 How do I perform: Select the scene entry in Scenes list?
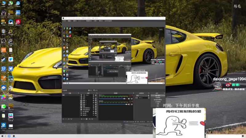point(71,95)
